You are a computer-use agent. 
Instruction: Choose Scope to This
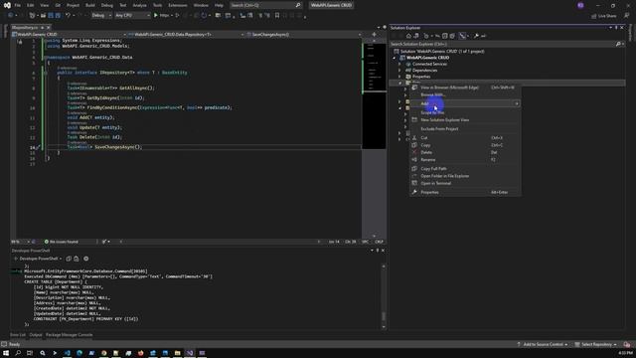pyautogui.click(x=464, y=112)
